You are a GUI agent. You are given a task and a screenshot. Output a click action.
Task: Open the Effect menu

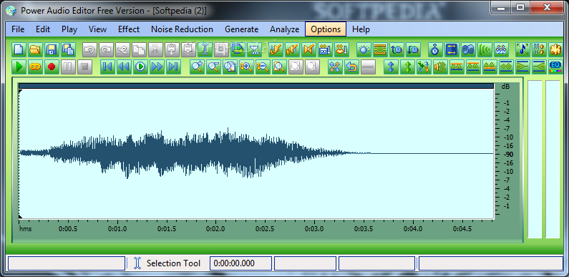[x=129, y=29]
